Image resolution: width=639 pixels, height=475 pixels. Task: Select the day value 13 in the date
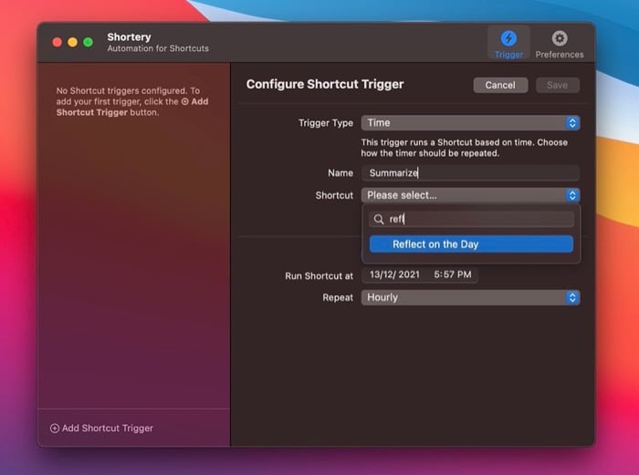tap(372, 275)
